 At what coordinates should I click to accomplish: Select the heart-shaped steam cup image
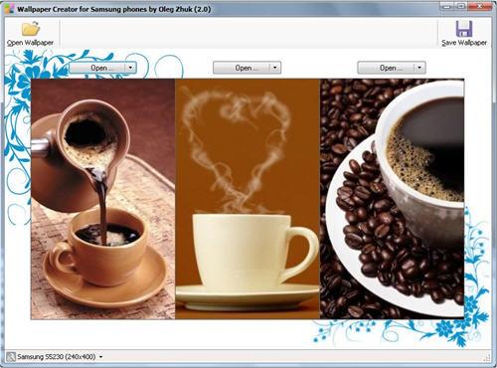click(248, 199)
